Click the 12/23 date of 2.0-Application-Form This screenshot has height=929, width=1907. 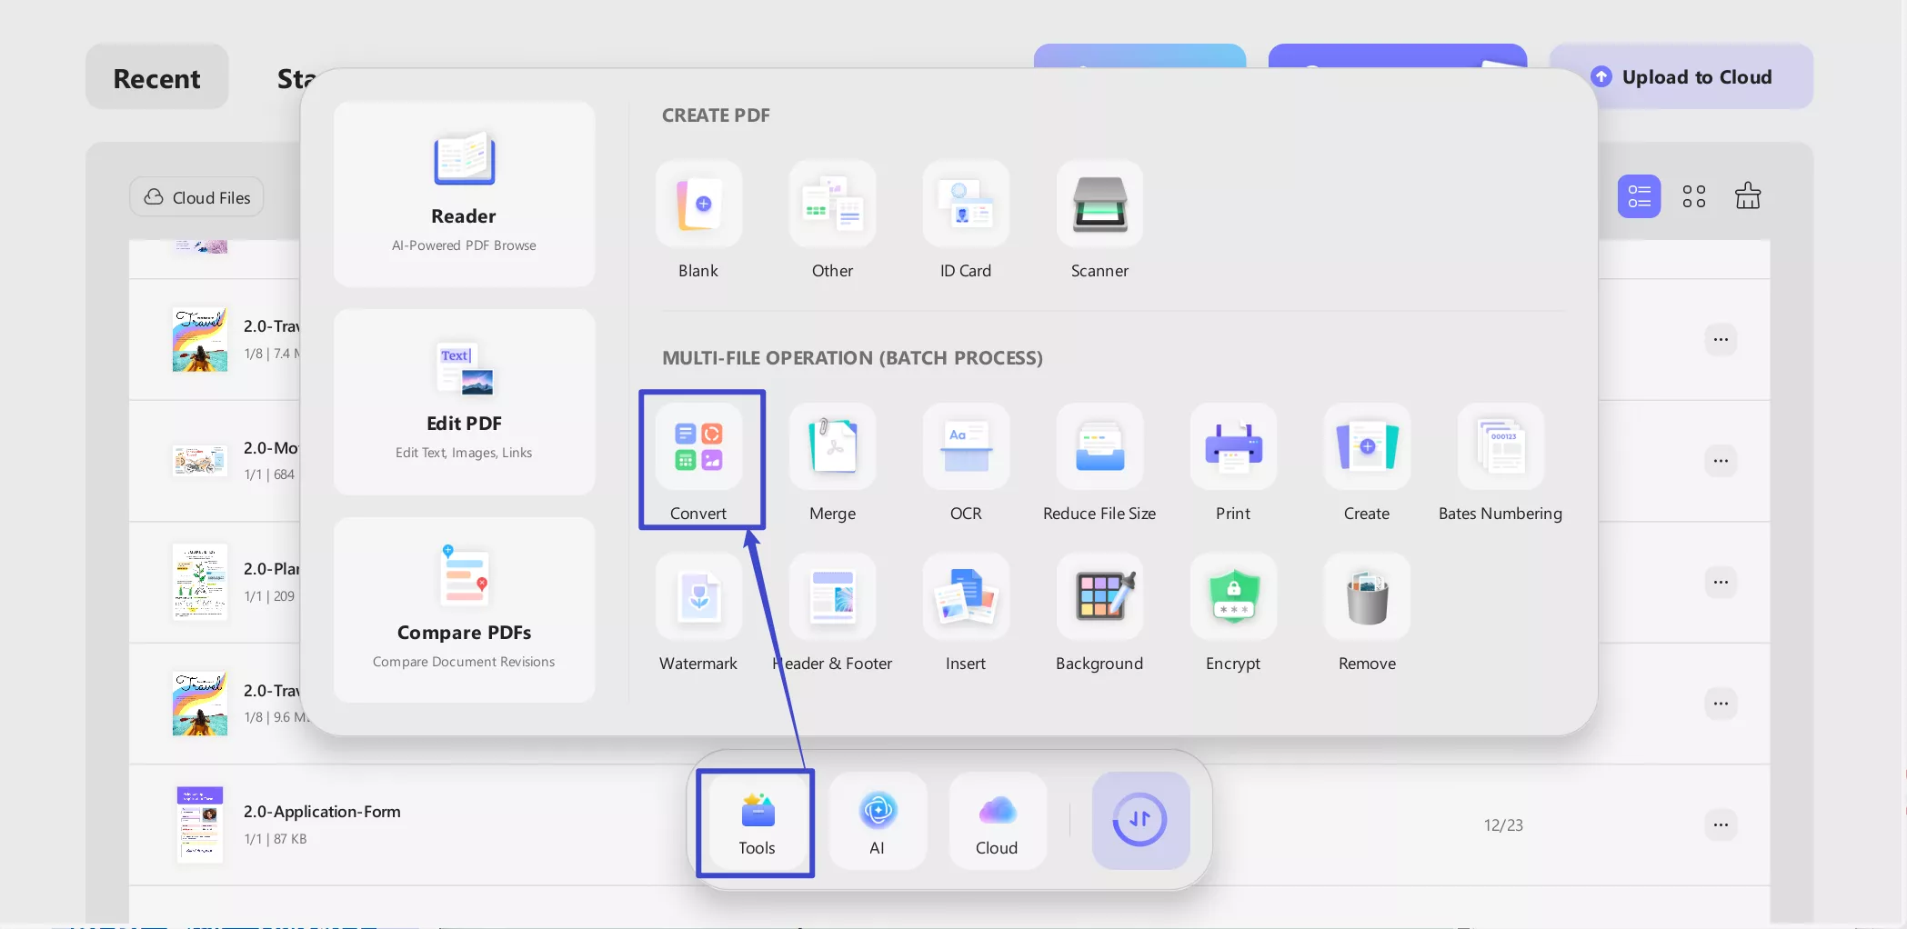[1503, 824]
